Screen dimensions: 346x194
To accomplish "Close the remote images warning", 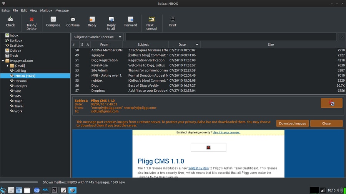I will click(326, 123).
